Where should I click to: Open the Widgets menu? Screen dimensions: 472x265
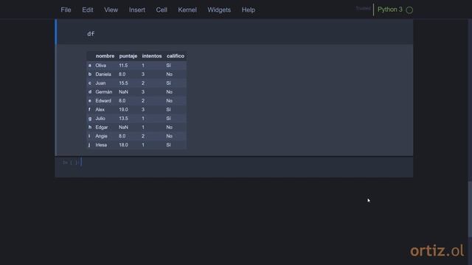219,10
